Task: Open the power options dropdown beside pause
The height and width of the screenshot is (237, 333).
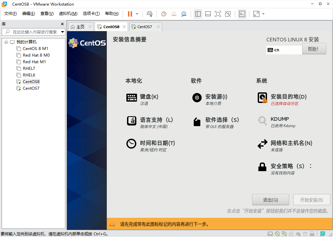Action: (x=137, y=14)
